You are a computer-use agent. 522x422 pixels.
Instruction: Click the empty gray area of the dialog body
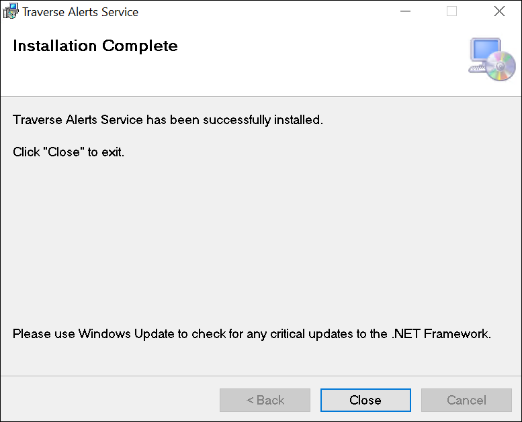(261, 242)
